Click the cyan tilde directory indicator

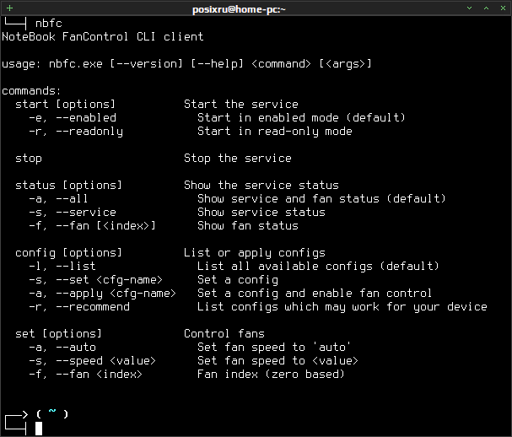click(52, 411)
